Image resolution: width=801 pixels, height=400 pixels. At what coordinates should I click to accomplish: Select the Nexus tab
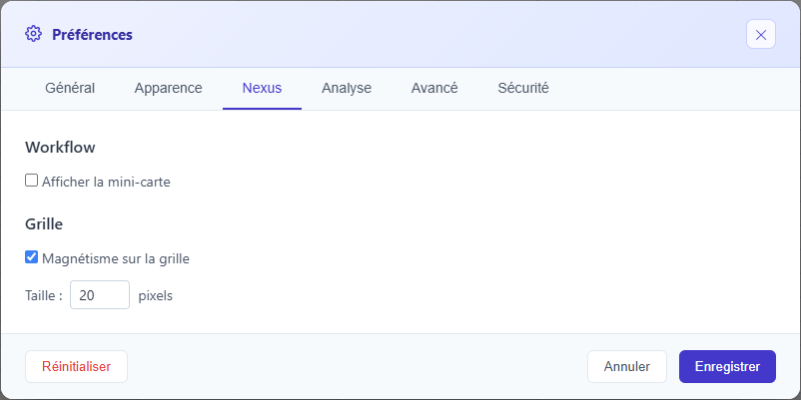tap(262, 88)
